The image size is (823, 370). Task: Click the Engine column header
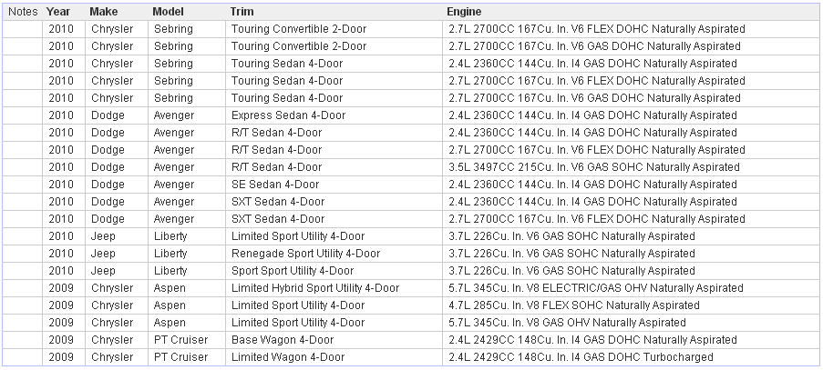[464, 12]
